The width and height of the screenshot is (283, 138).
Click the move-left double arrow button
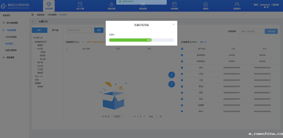pos(171,84)
